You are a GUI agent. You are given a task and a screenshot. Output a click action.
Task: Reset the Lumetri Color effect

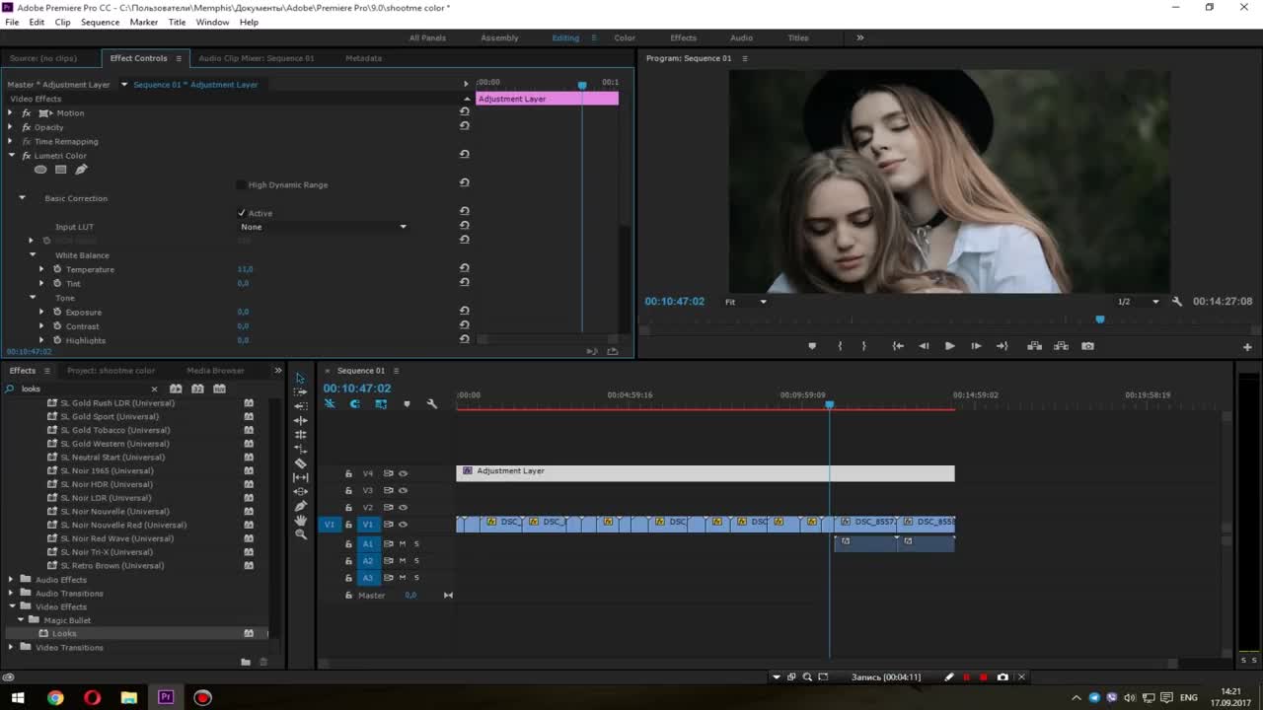[464, 155]
